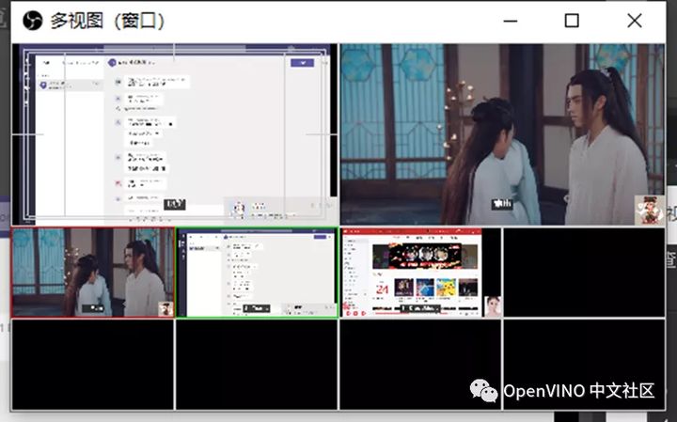The height and width of the screenshot is (422, 677).
Task: Click the OBS logo in the title bar
Action: click(x=32, y=21)
